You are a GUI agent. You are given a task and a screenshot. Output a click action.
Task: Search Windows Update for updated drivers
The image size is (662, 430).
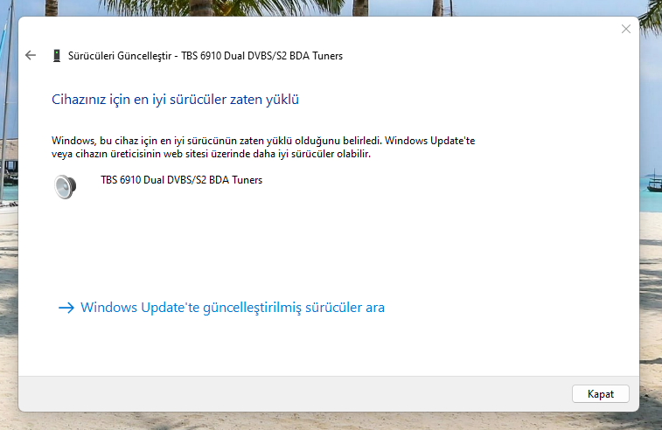(221, 307)
